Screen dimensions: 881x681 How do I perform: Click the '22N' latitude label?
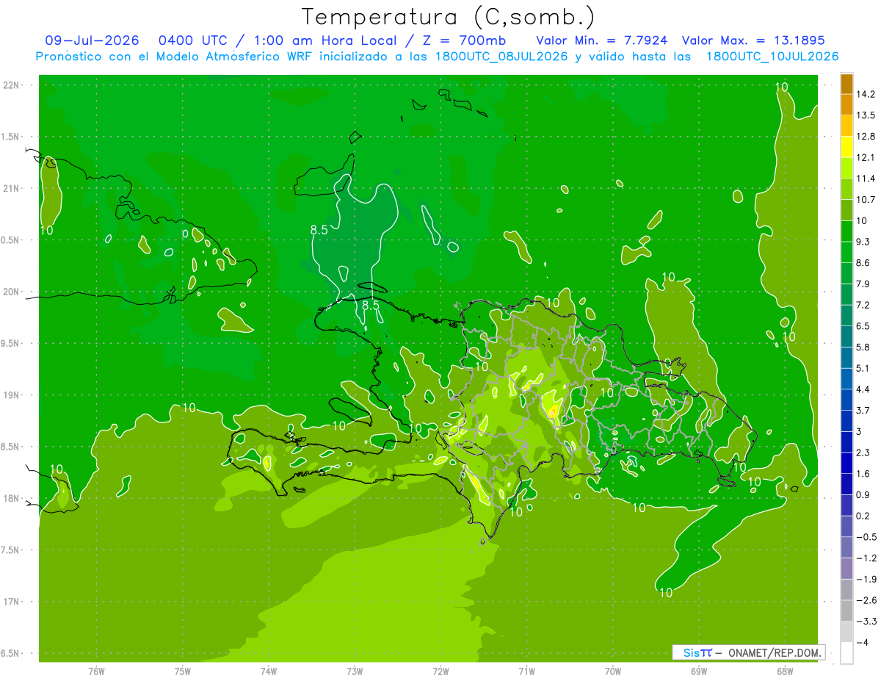pyautogui.click(x=12, y=85)
